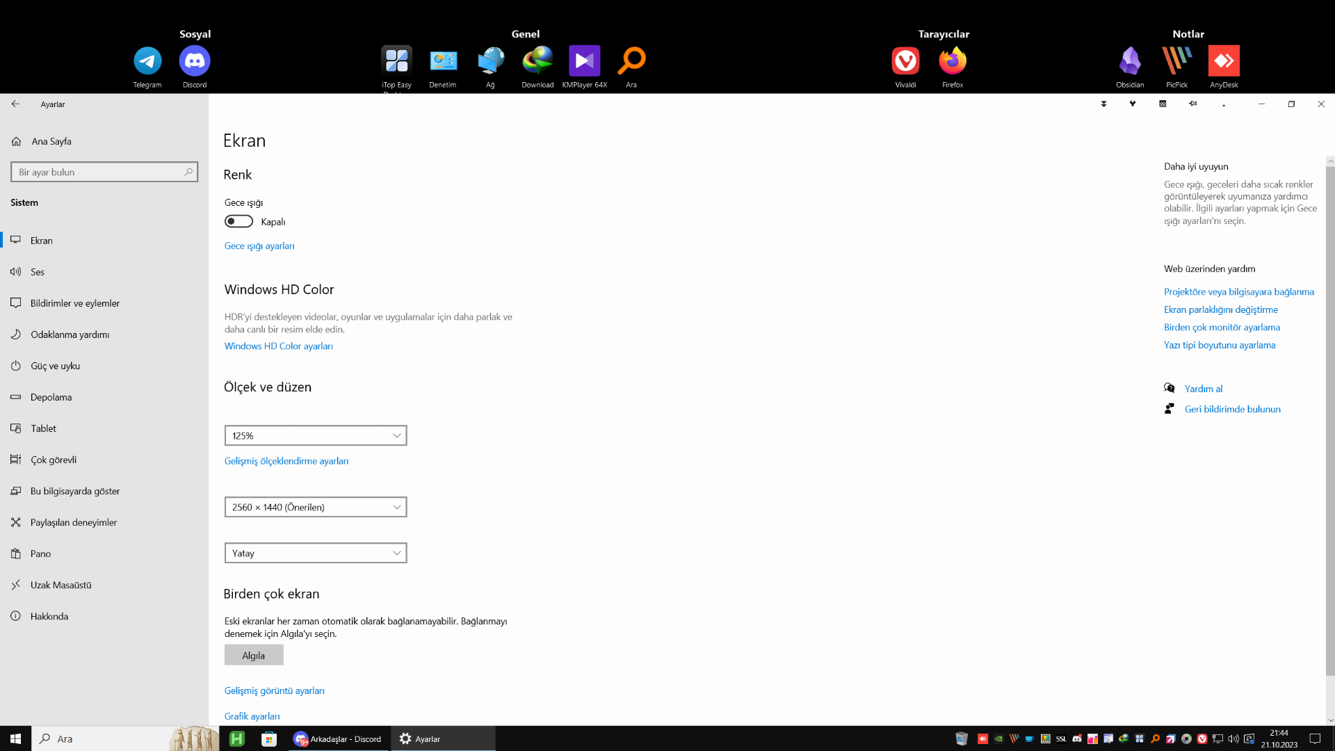Open the Gece ışığı ayarları link
Screen dimensions: 1335x751
tap(259, 245)
